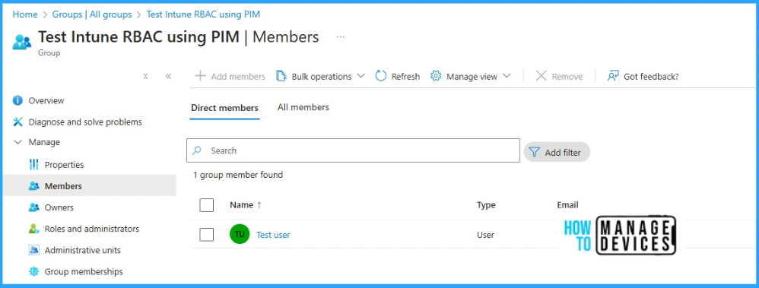Open the Test user profile link

273,235
